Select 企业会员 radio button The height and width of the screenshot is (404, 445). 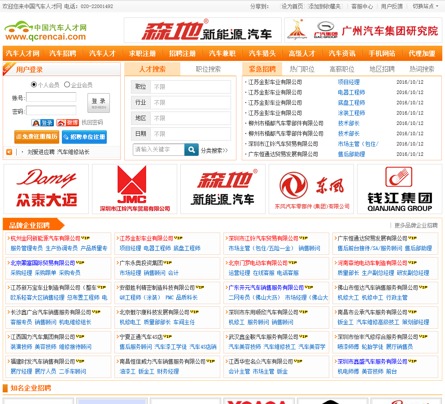[67, 84]
